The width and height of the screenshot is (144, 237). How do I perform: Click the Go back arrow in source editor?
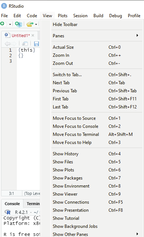[7, 44]
